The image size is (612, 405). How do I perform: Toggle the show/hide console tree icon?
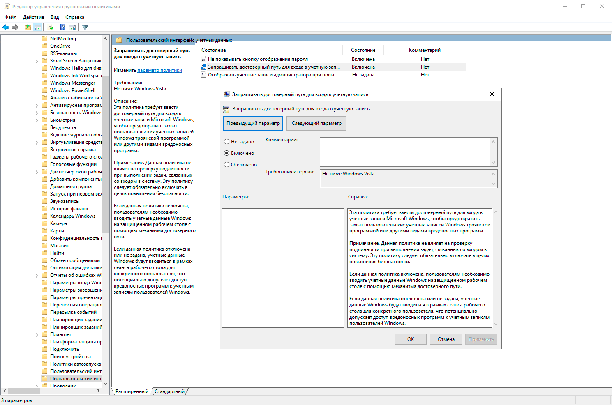coord(38,28)
